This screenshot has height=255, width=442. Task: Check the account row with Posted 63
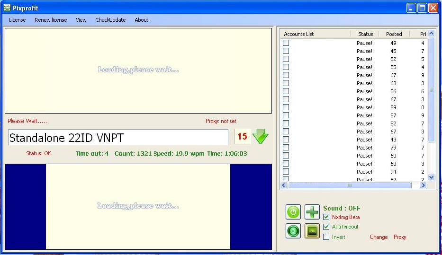(x=286, y=83)
